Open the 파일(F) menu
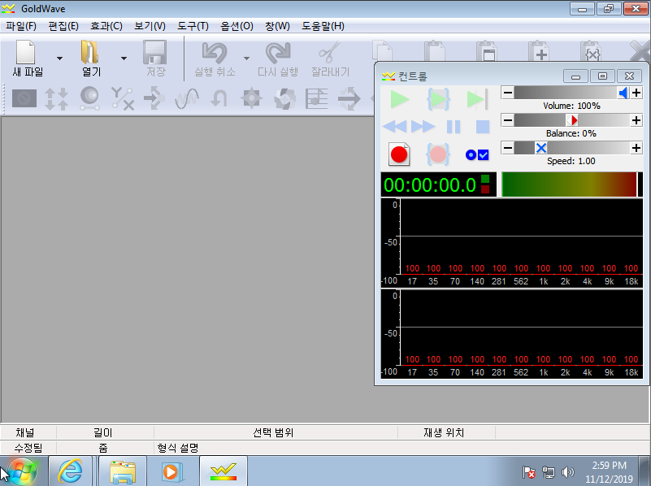Image resolution: width=651 pixels, height=486 pixels. 21,26
